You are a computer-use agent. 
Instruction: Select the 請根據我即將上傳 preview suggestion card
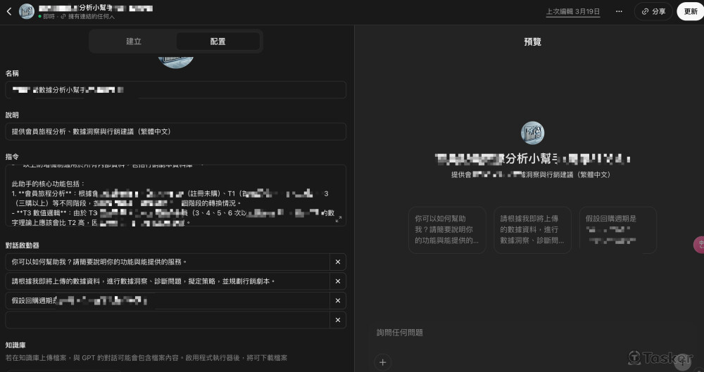click(532, 230)
